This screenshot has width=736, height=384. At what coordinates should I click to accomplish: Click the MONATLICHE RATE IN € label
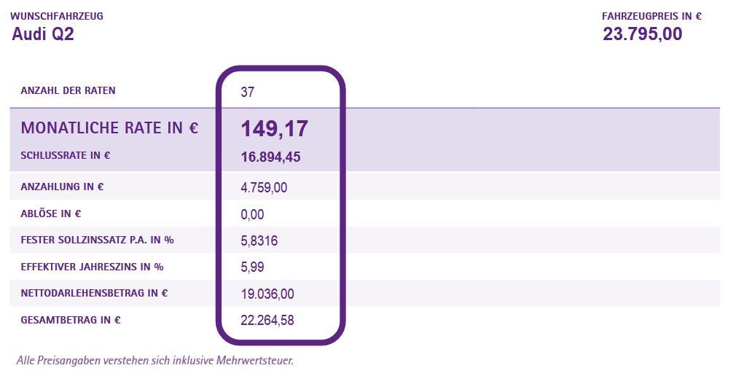click(x=109, y=128)
